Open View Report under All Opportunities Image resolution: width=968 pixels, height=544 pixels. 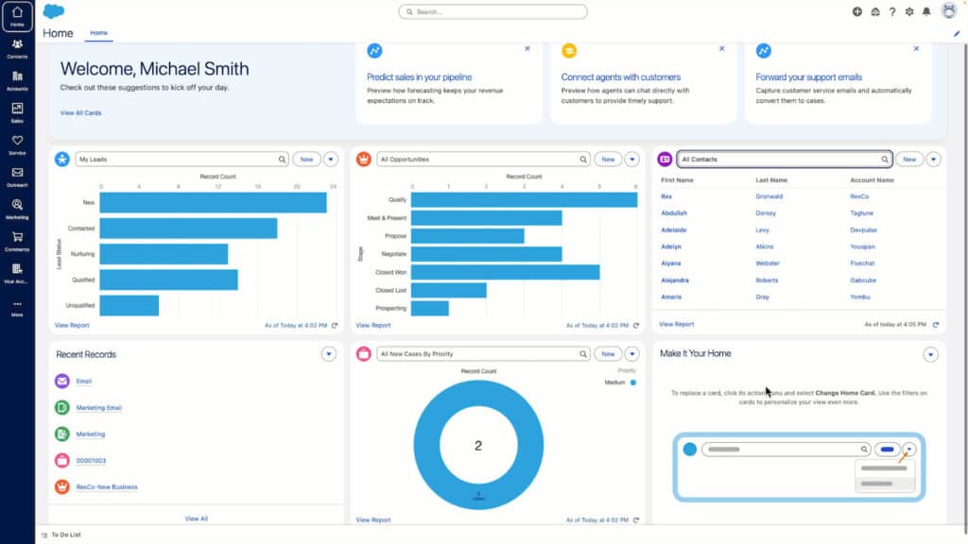pyautogui.click(x=373, y=325)
